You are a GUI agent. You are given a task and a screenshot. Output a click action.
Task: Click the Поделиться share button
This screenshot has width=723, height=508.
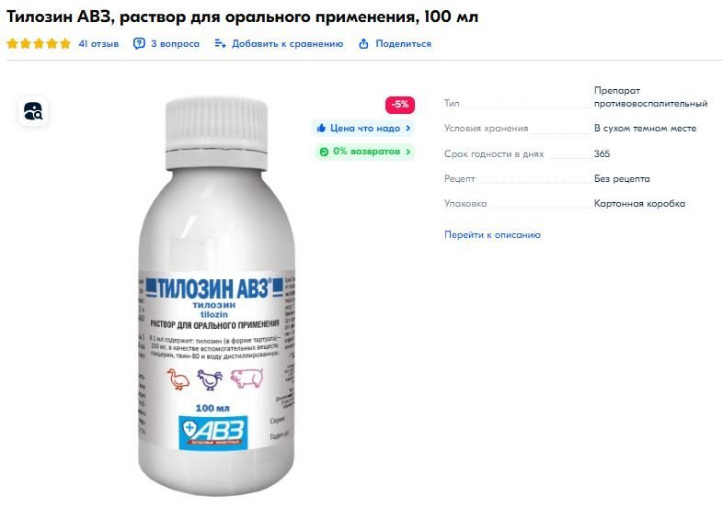404,44
